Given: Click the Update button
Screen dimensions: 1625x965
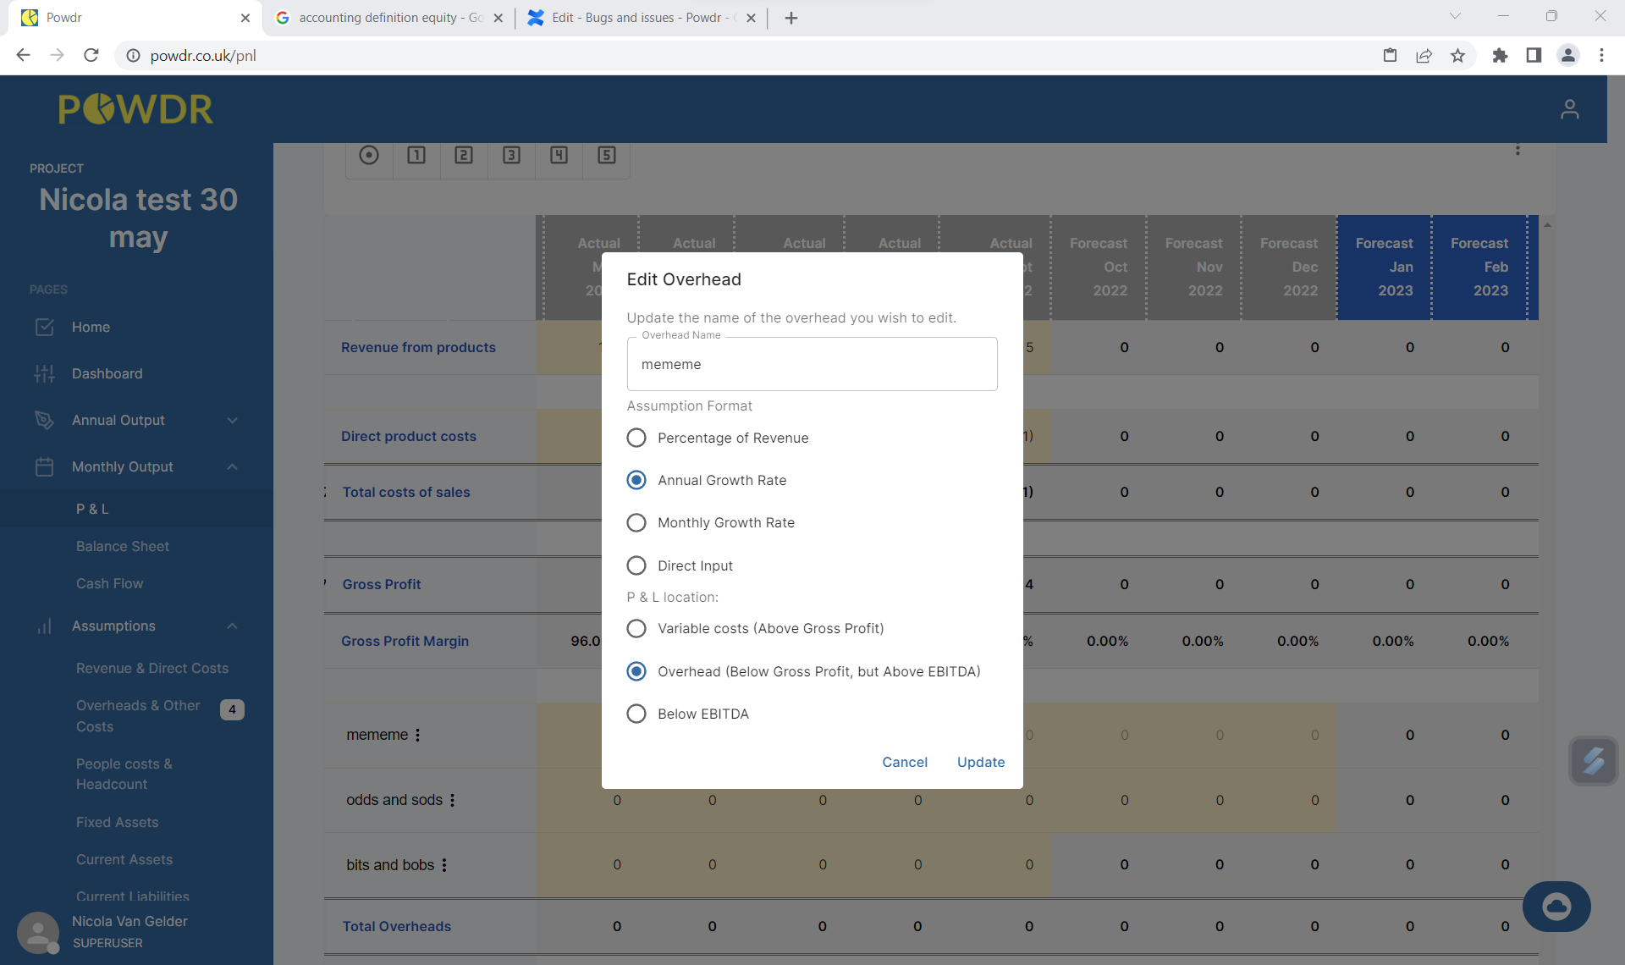Looking at the screenshot, I should tap(980, 762).
